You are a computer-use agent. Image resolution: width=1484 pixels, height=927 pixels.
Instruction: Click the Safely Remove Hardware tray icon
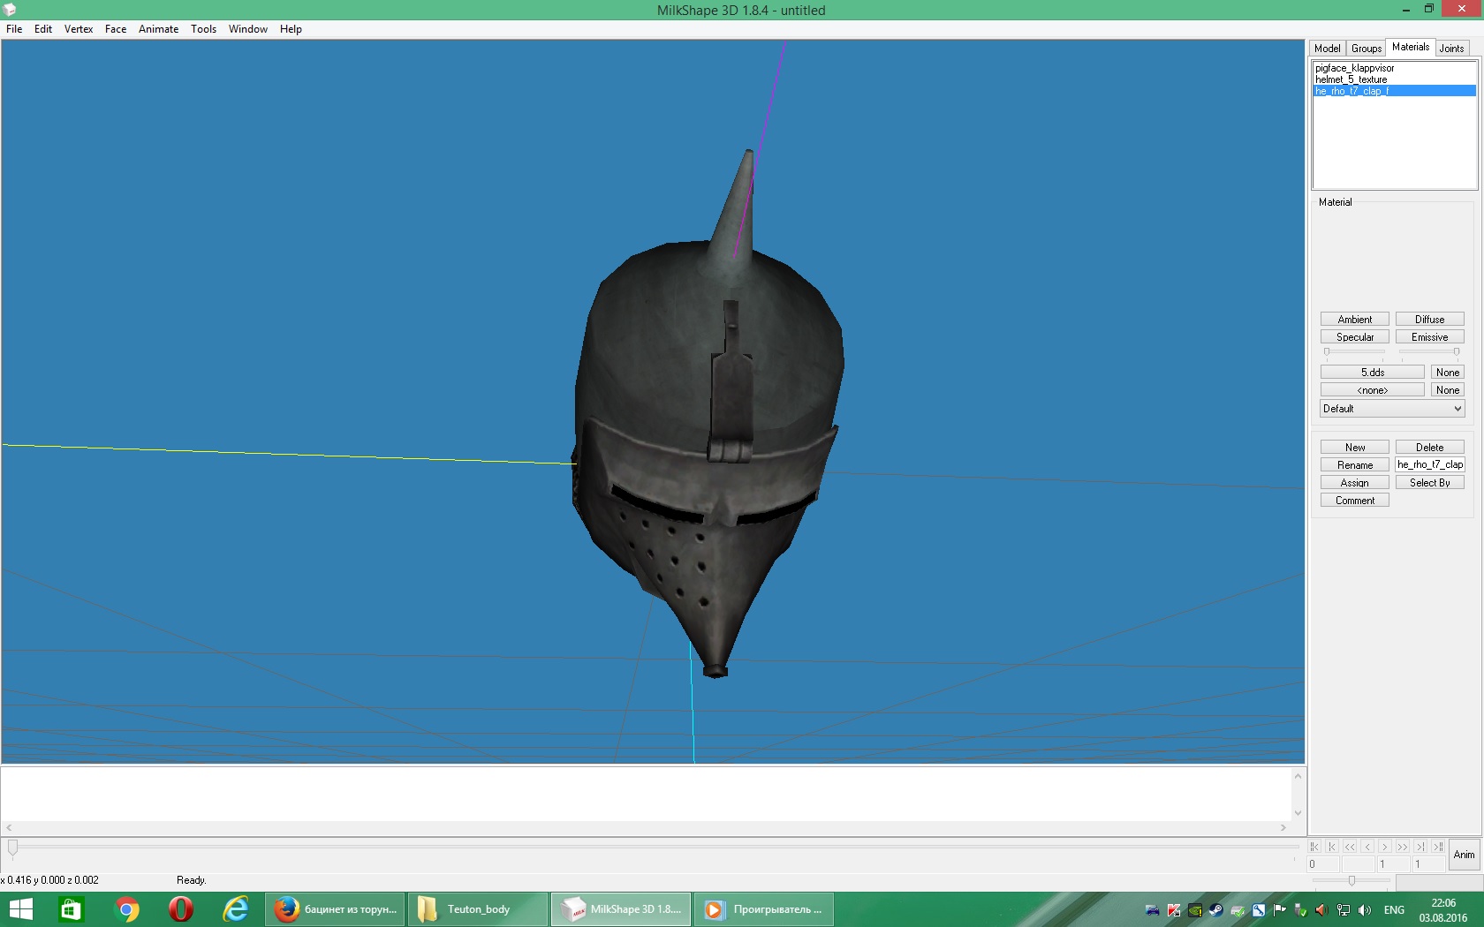1300,910
